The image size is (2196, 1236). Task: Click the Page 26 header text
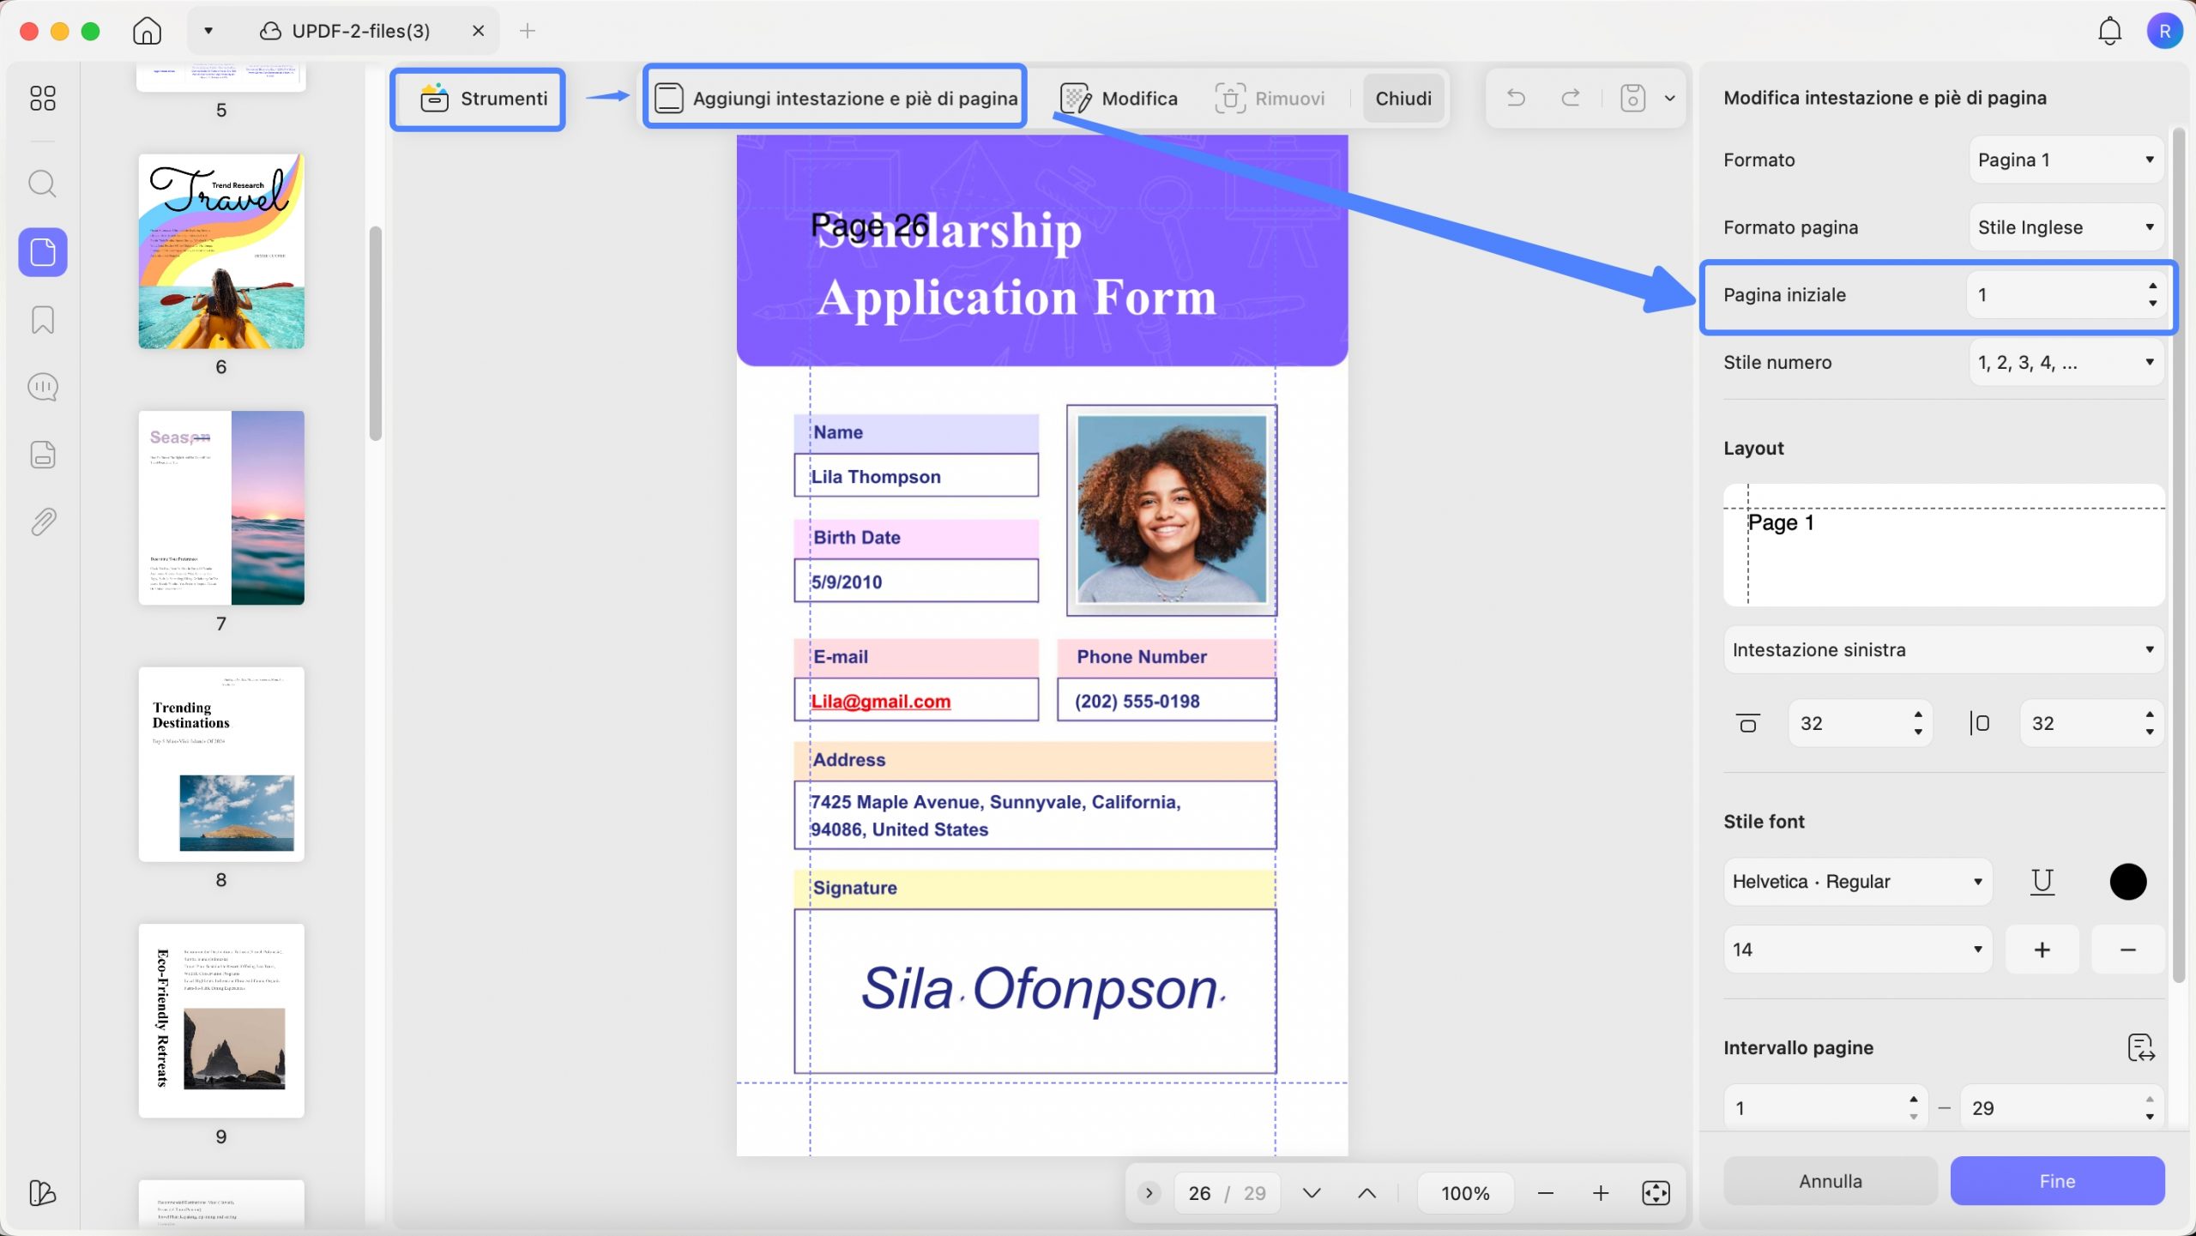coord(870,225)
